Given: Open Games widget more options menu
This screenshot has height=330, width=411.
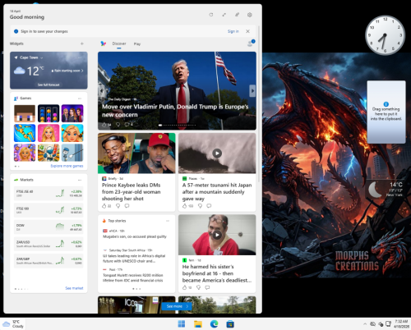Looking at the screenshot, I should (80, 99).
